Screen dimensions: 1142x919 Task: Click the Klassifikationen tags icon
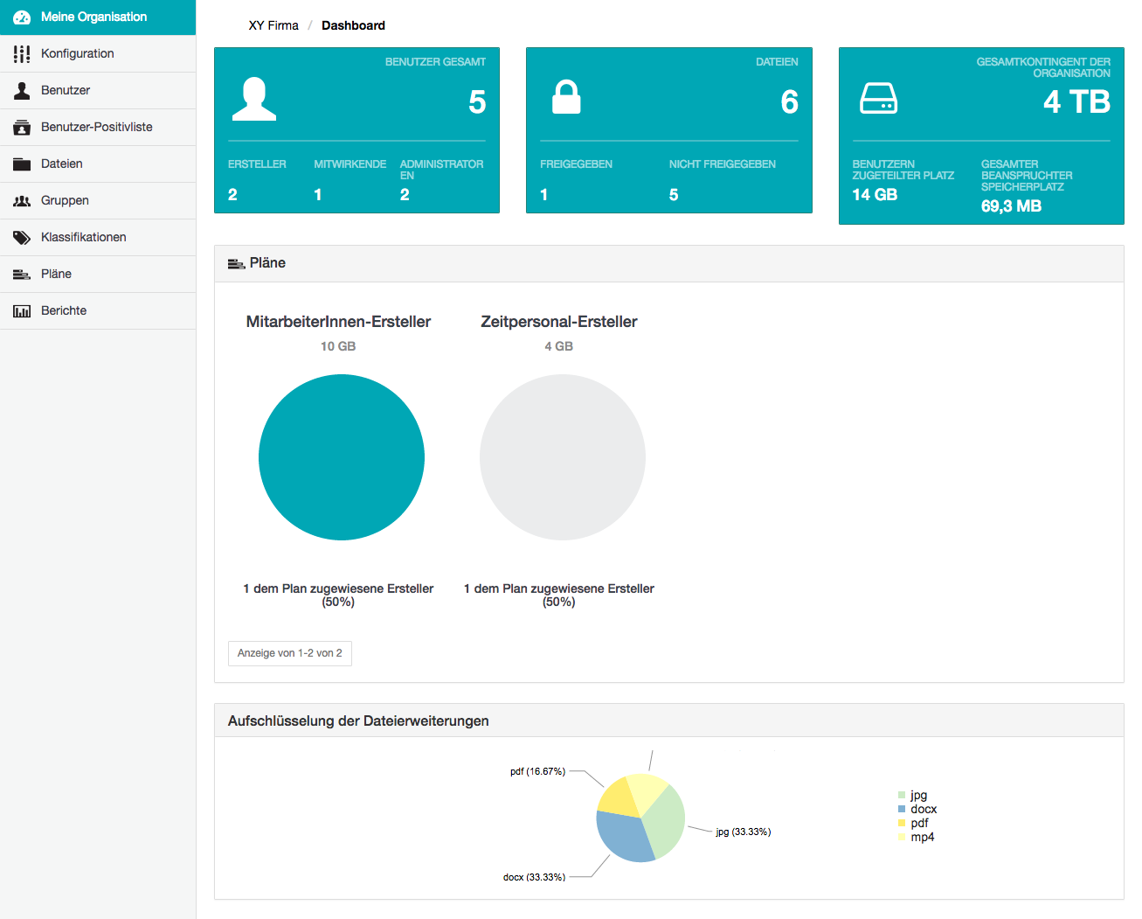(x=22, y=238)
